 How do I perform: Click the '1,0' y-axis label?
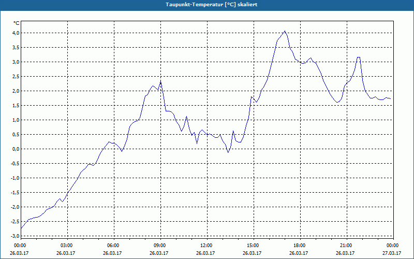point(16,120)
